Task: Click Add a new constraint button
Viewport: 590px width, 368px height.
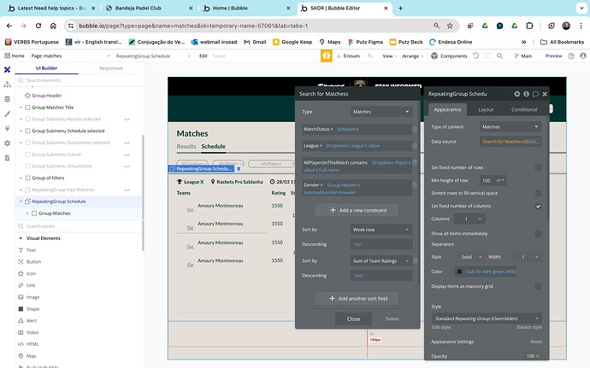Action: point(357,210)
